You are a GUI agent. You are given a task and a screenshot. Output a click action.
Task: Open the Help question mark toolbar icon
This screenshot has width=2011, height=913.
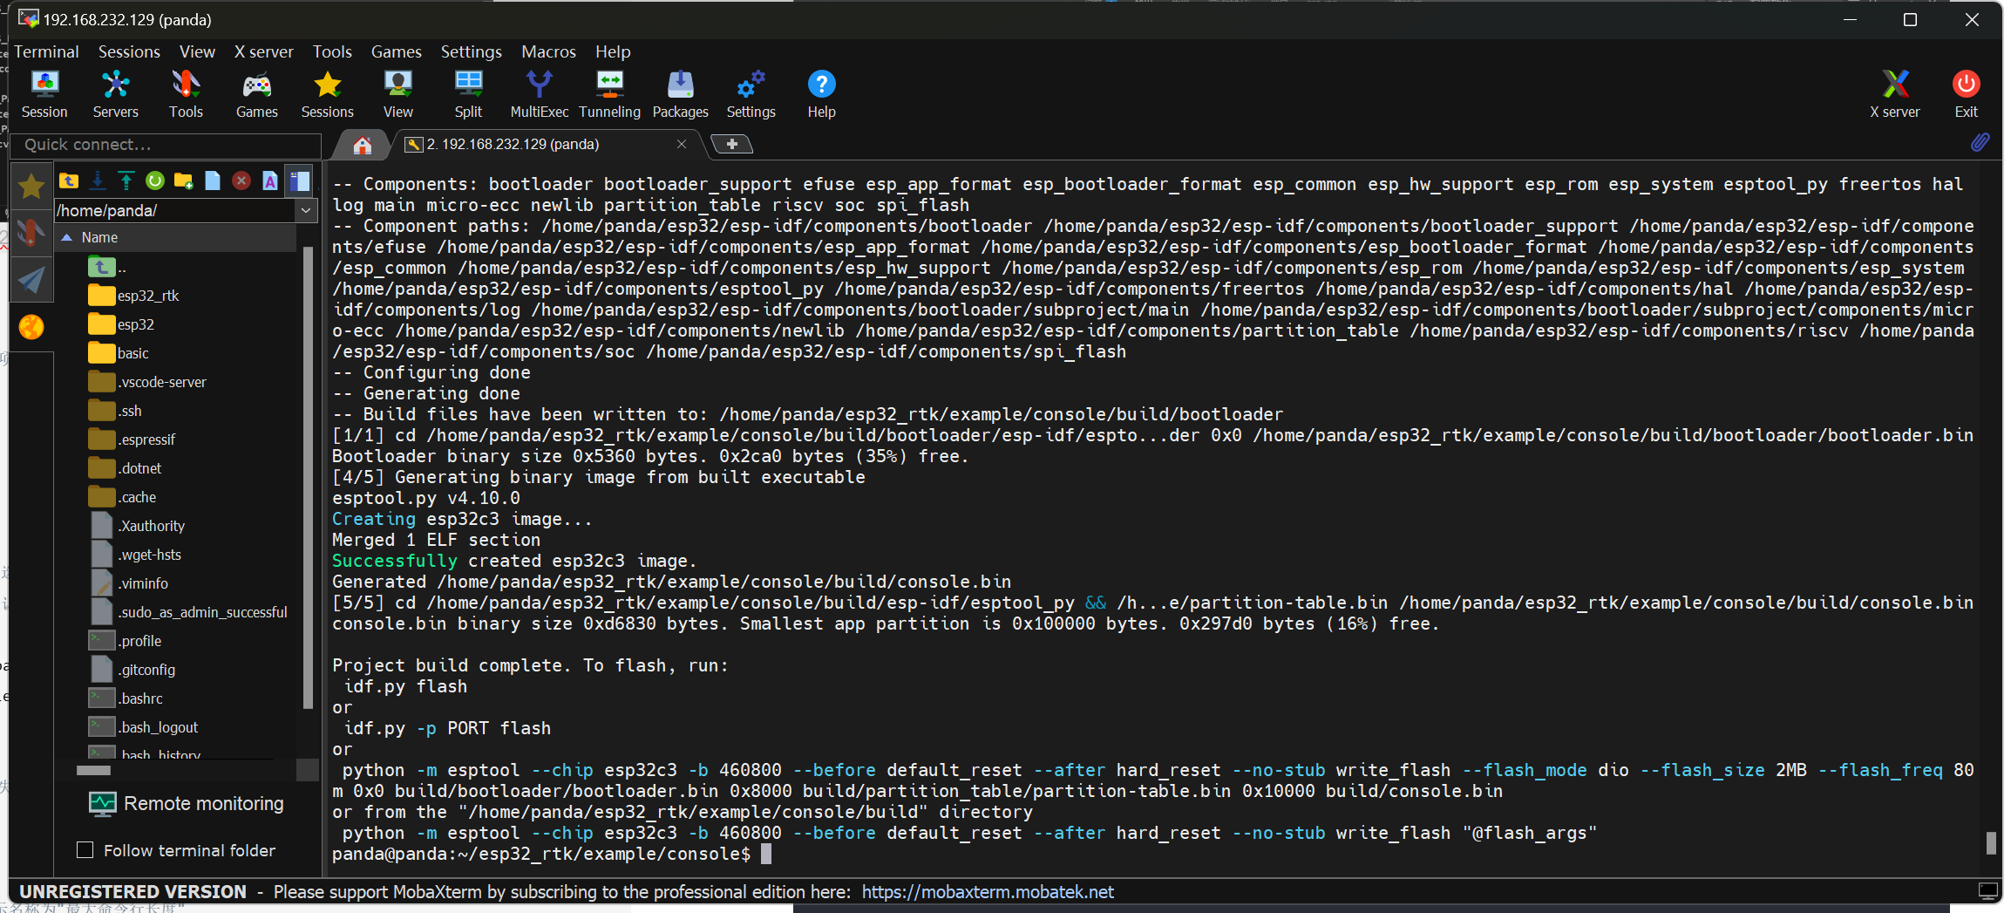[821, 93]
